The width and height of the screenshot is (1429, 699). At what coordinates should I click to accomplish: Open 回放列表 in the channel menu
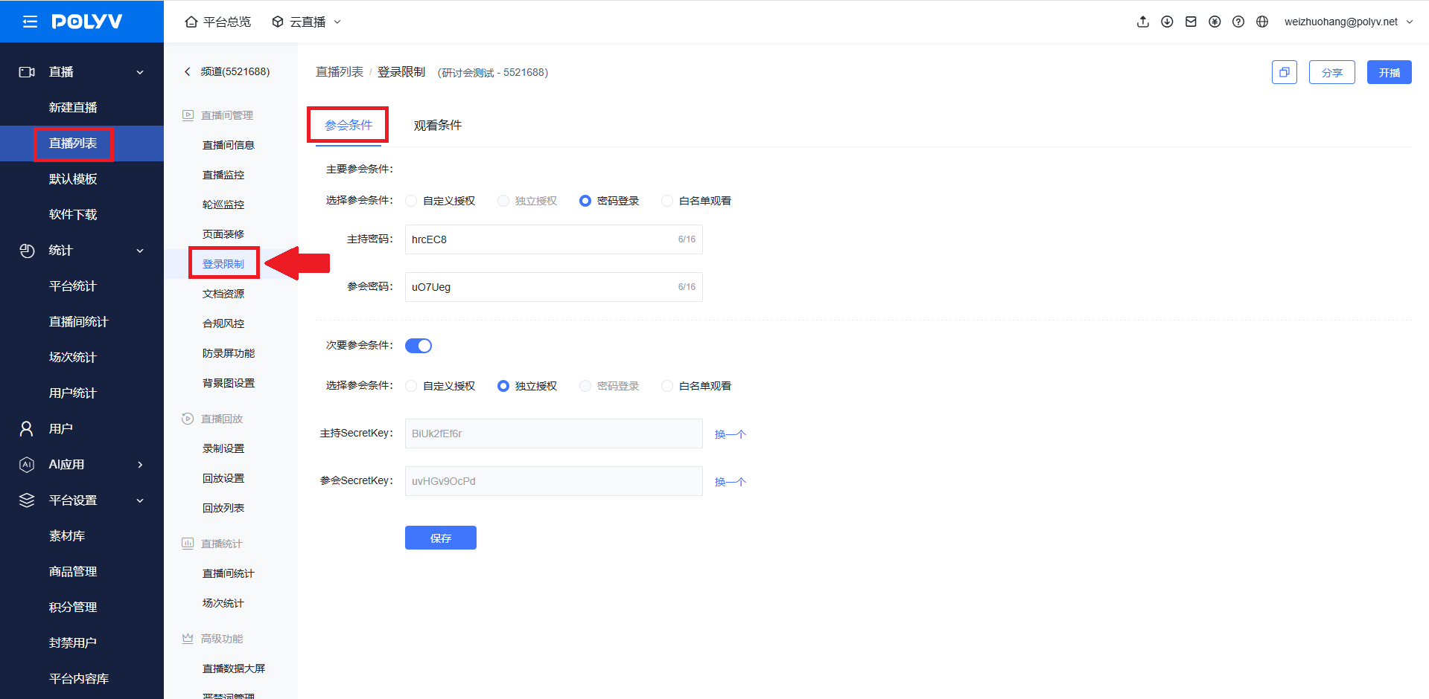click(223, 508)
